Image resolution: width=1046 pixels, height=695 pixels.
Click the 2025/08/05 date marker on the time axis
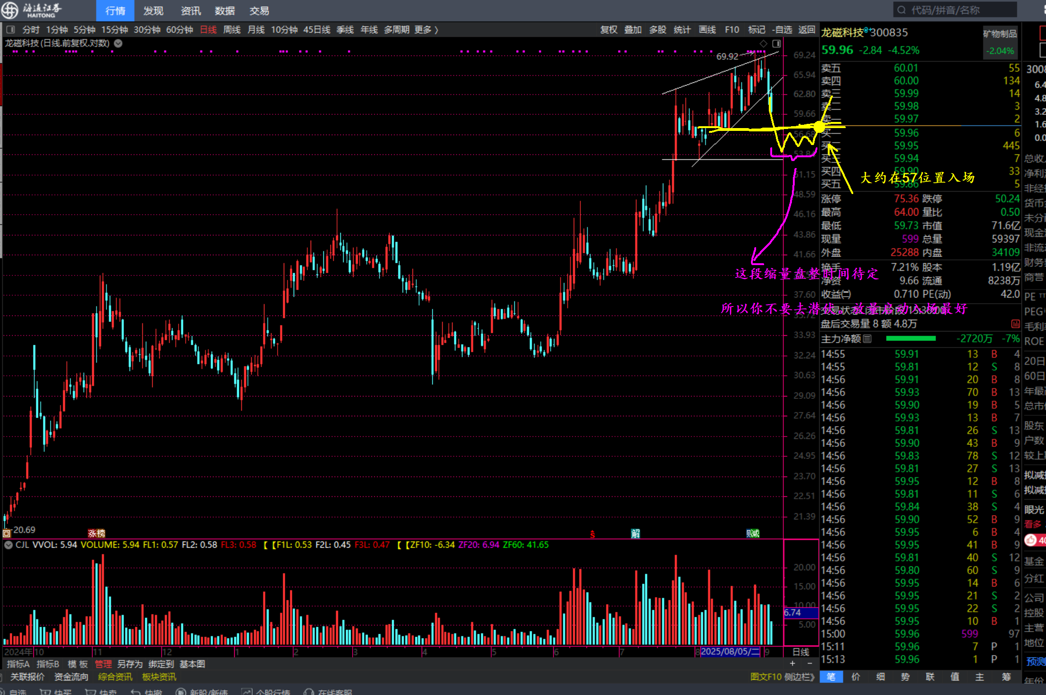730,652
